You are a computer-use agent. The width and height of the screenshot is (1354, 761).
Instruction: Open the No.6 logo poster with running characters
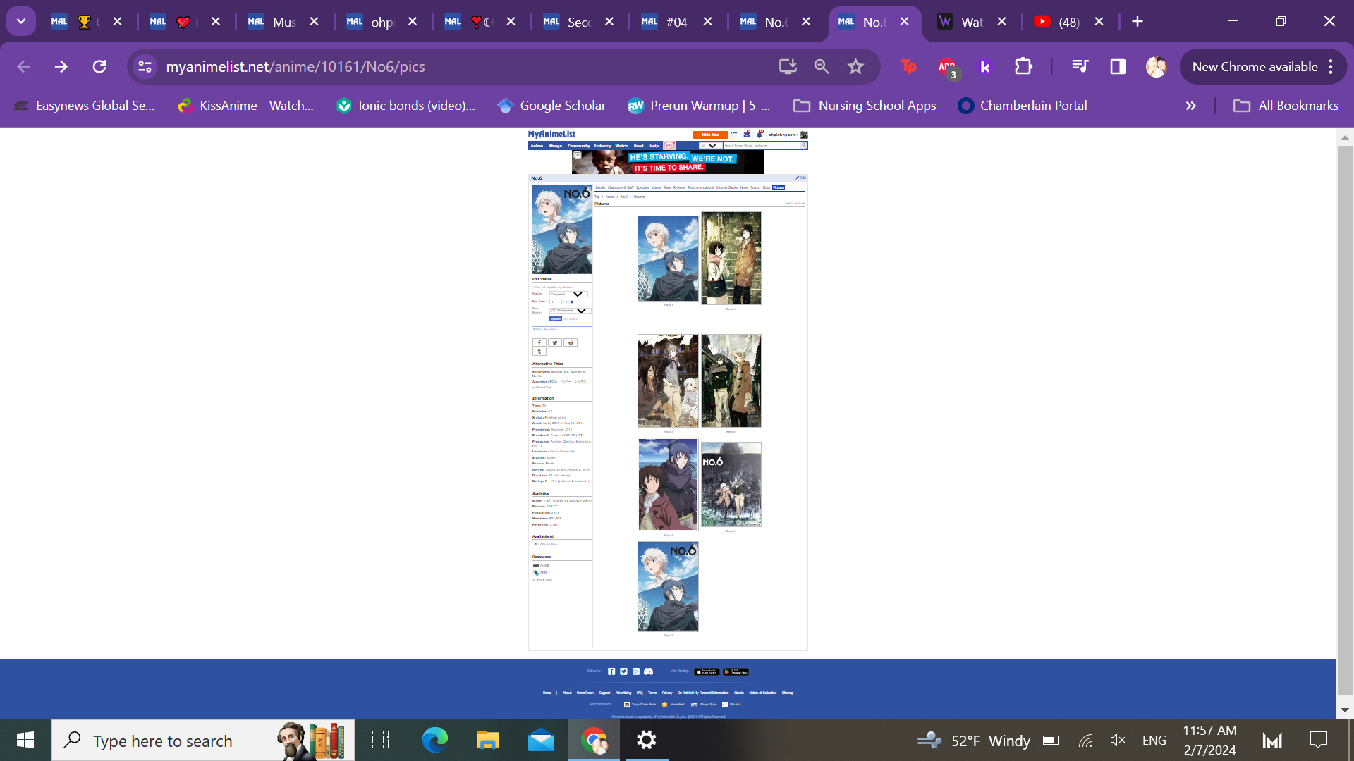pyautogui.click(x=731, y=485)
